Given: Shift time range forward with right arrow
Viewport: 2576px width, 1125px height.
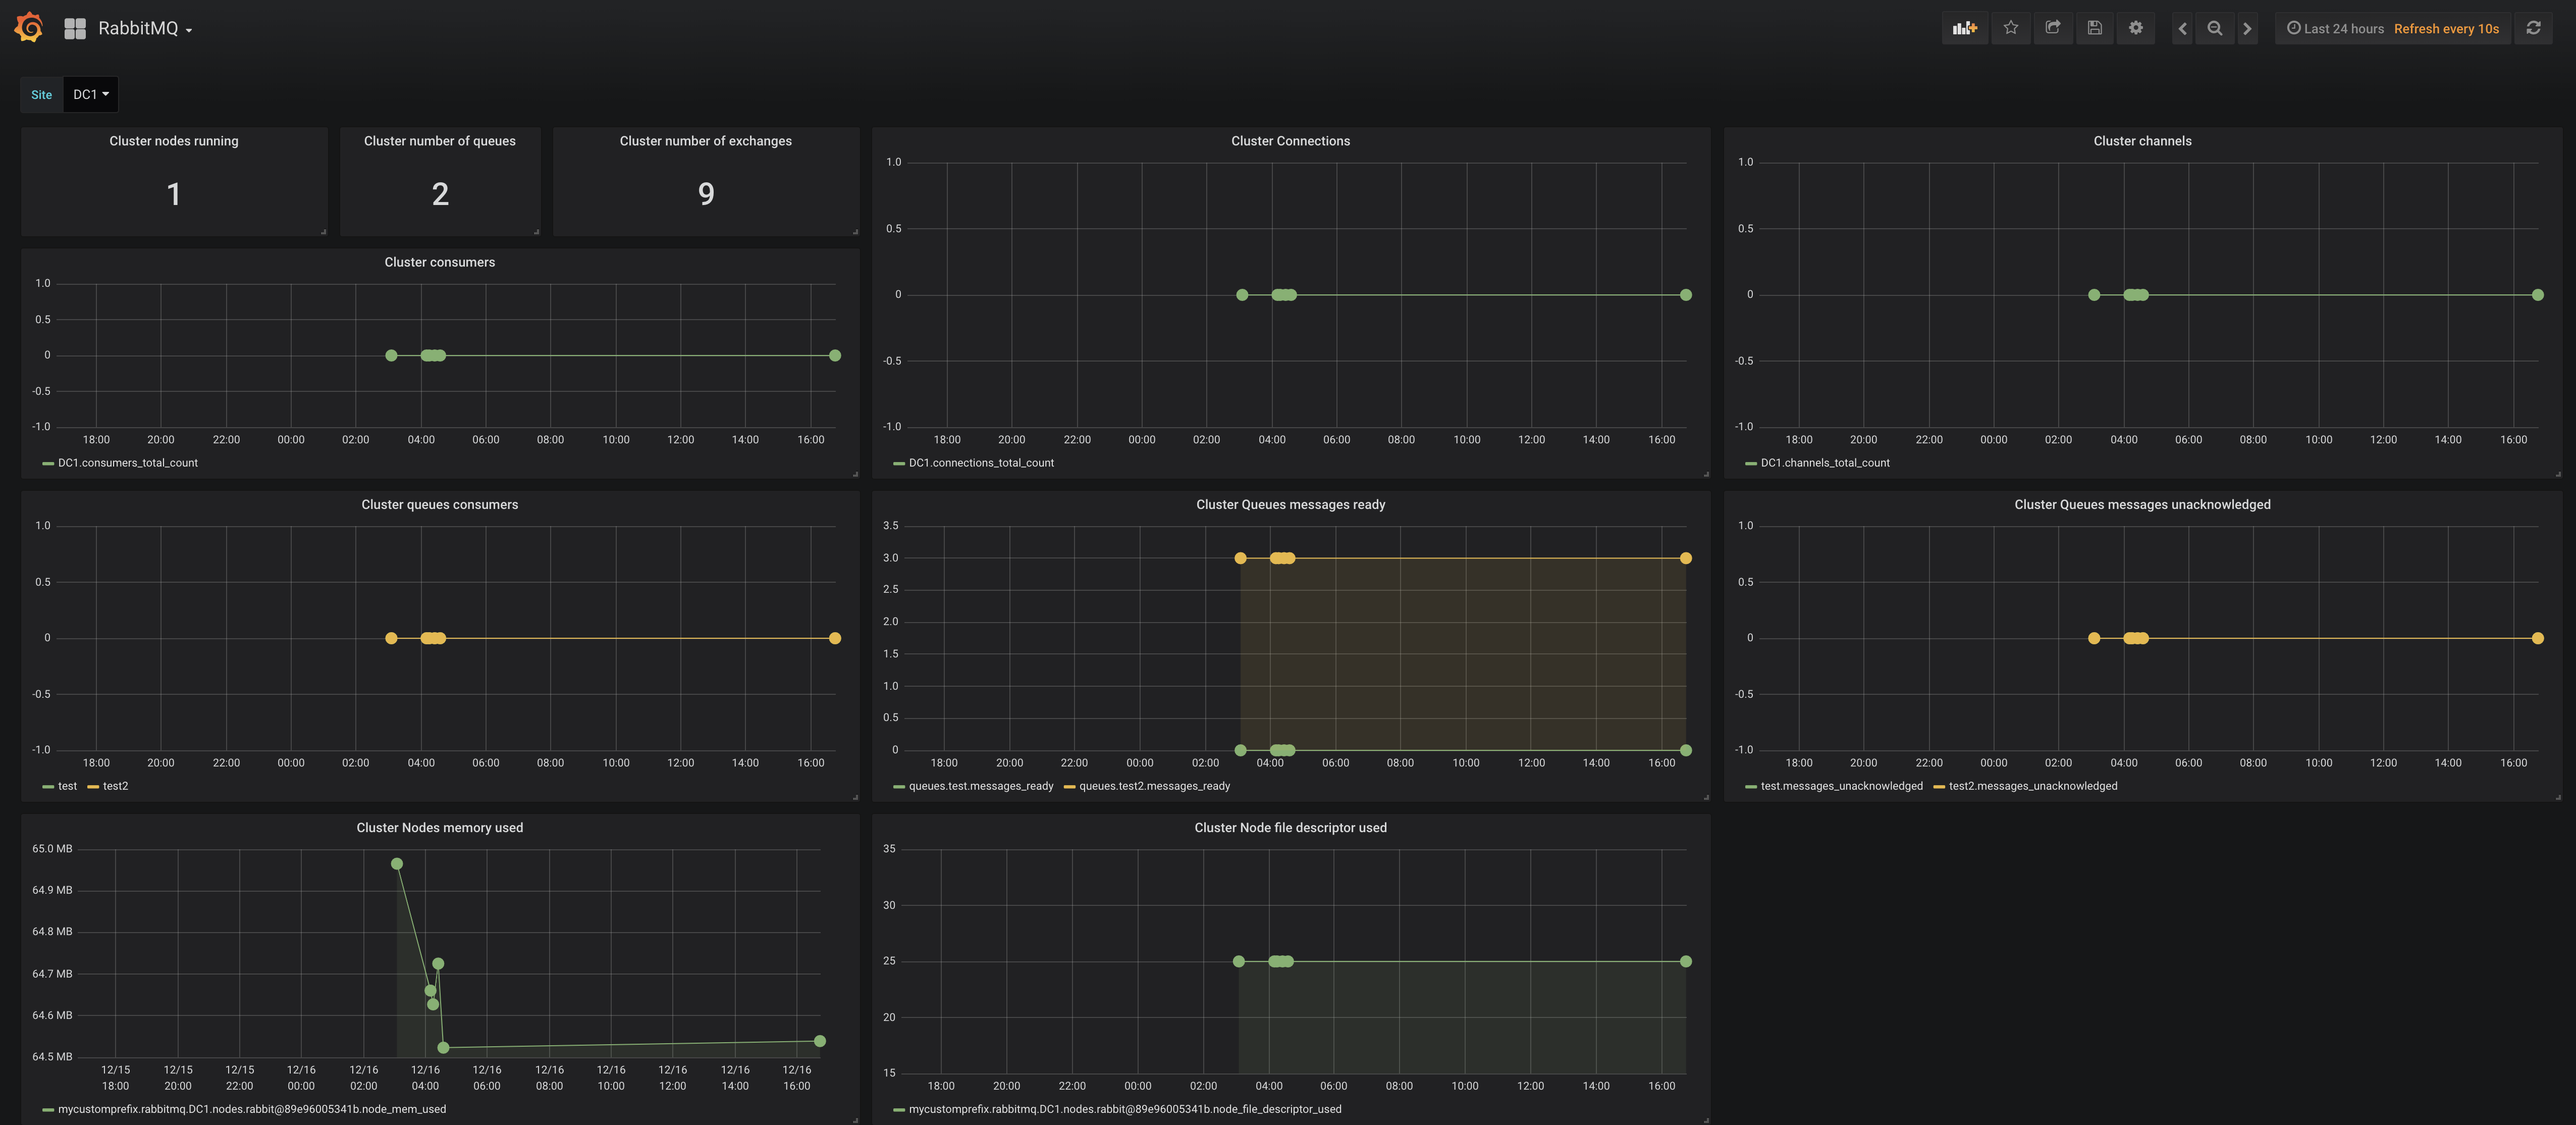Looking at the screenshot, I should point(2247,28).
